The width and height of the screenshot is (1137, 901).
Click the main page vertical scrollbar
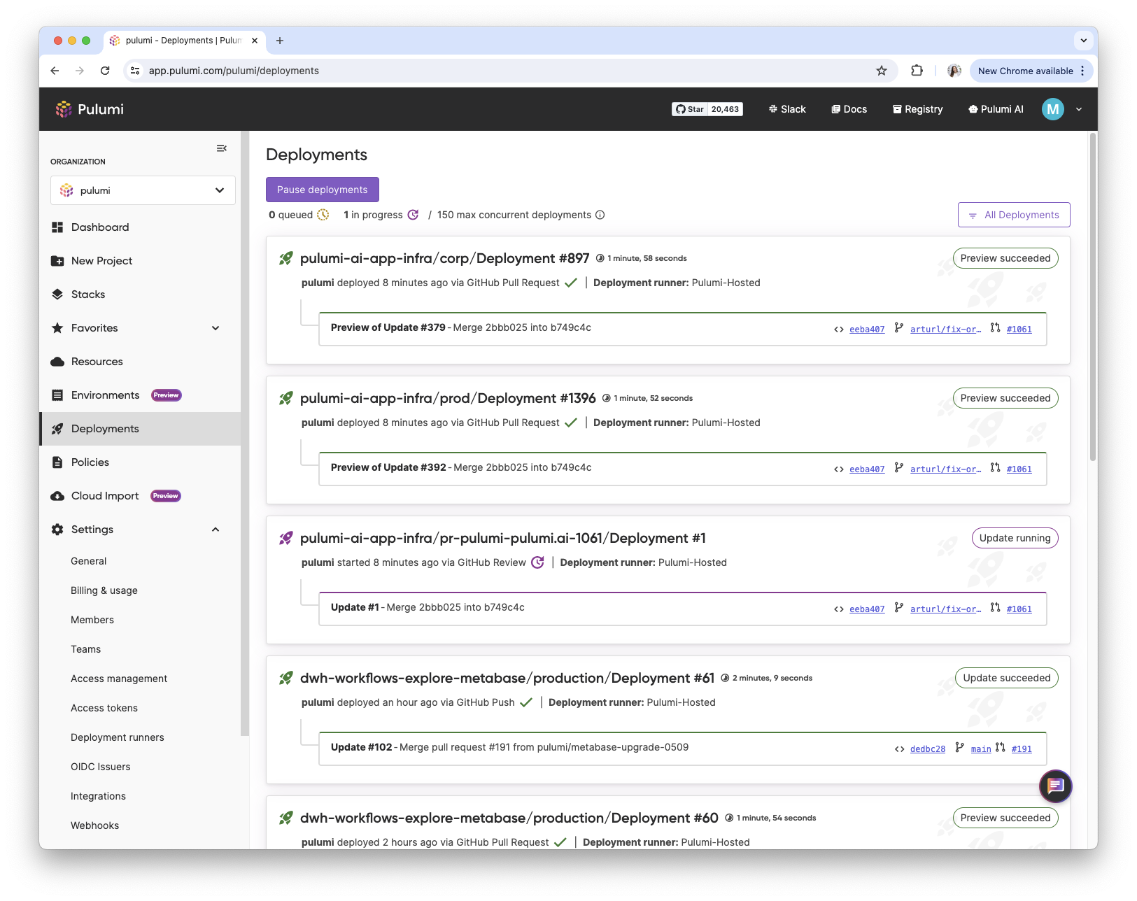[x=1092, y=297]
